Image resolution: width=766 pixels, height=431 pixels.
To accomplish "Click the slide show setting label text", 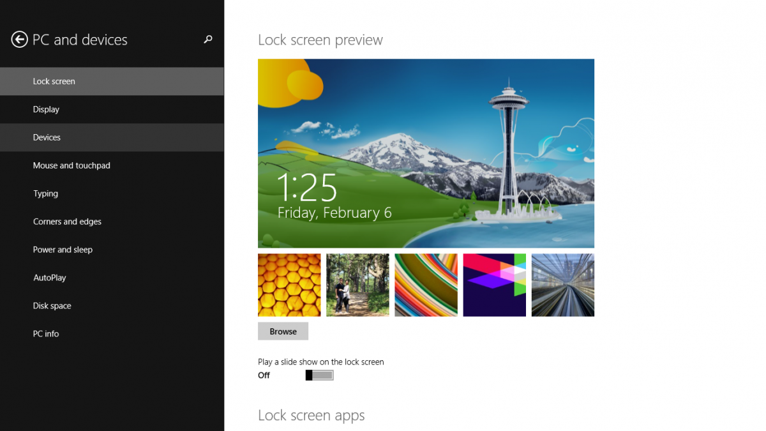I will point(321,362).
